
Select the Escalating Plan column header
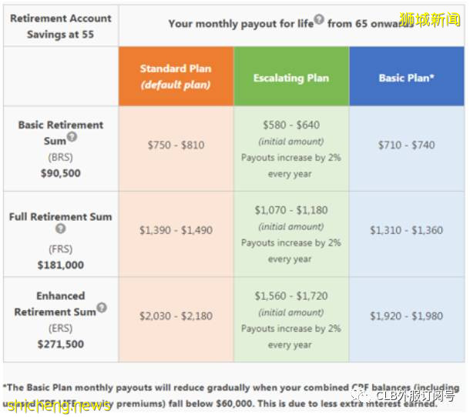click(290, 78)
